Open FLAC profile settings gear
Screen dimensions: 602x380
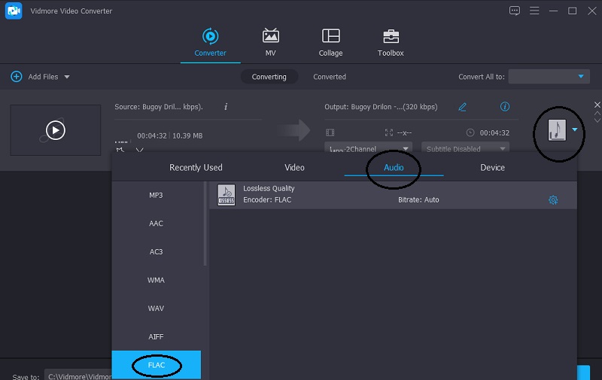pos(553,200)
